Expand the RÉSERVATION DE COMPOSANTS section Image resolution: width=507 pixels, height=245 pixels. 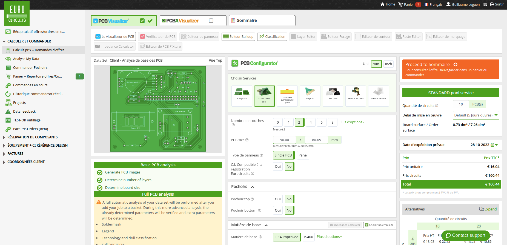(x=32, y=137)
